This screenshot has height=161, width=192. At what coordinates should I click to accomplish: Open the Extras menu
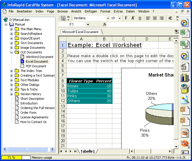(x=118, y=11)
